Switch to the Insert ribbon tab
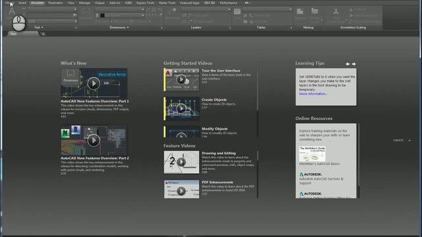 22,3
